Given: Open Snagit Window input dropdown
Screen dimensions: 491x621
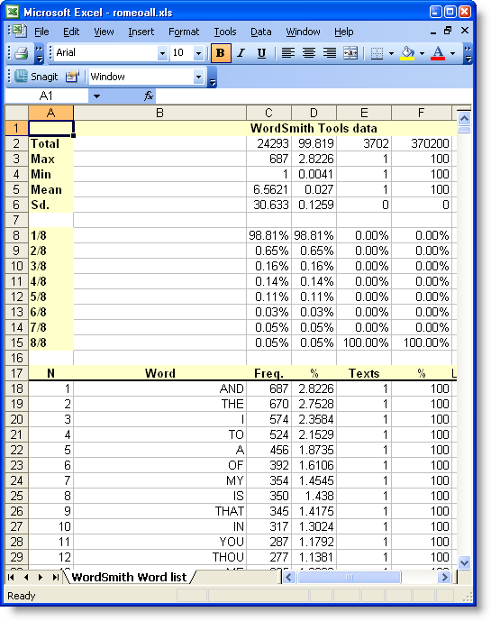Looking at the screenshot, I should (x=199, y=77).
